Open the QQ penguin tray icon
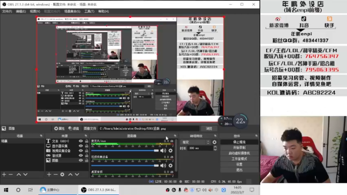347x195 pixels. [x=186, y=190]
